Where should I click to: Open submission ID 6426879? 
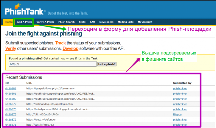pyautogui.click(x=11, y=104)
